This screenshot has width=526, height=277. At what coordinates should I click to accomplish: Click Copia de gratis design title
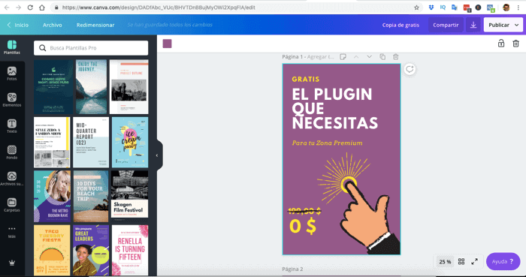click(401, 25)
